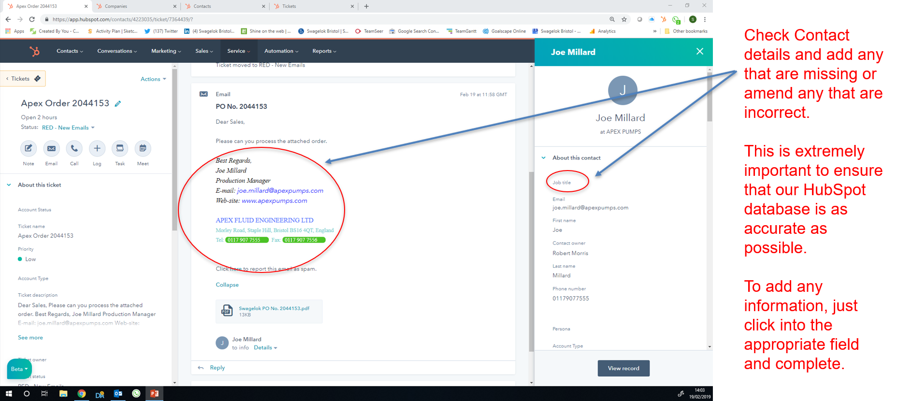
Task: Change status RED - New Emails dropdown
Action: click(68, 128)
